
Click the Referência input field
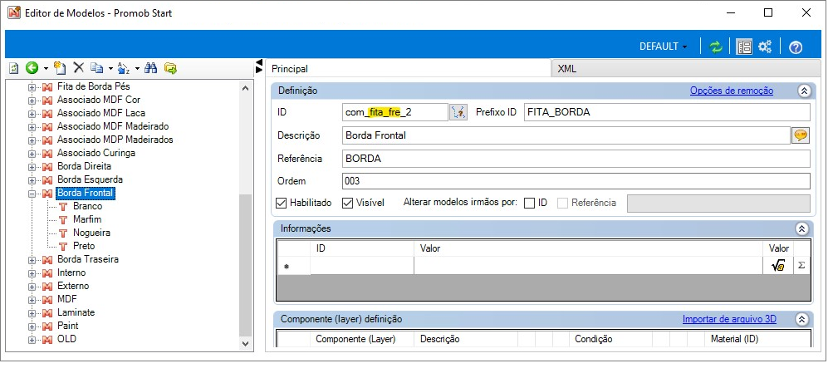coord(576,159)
